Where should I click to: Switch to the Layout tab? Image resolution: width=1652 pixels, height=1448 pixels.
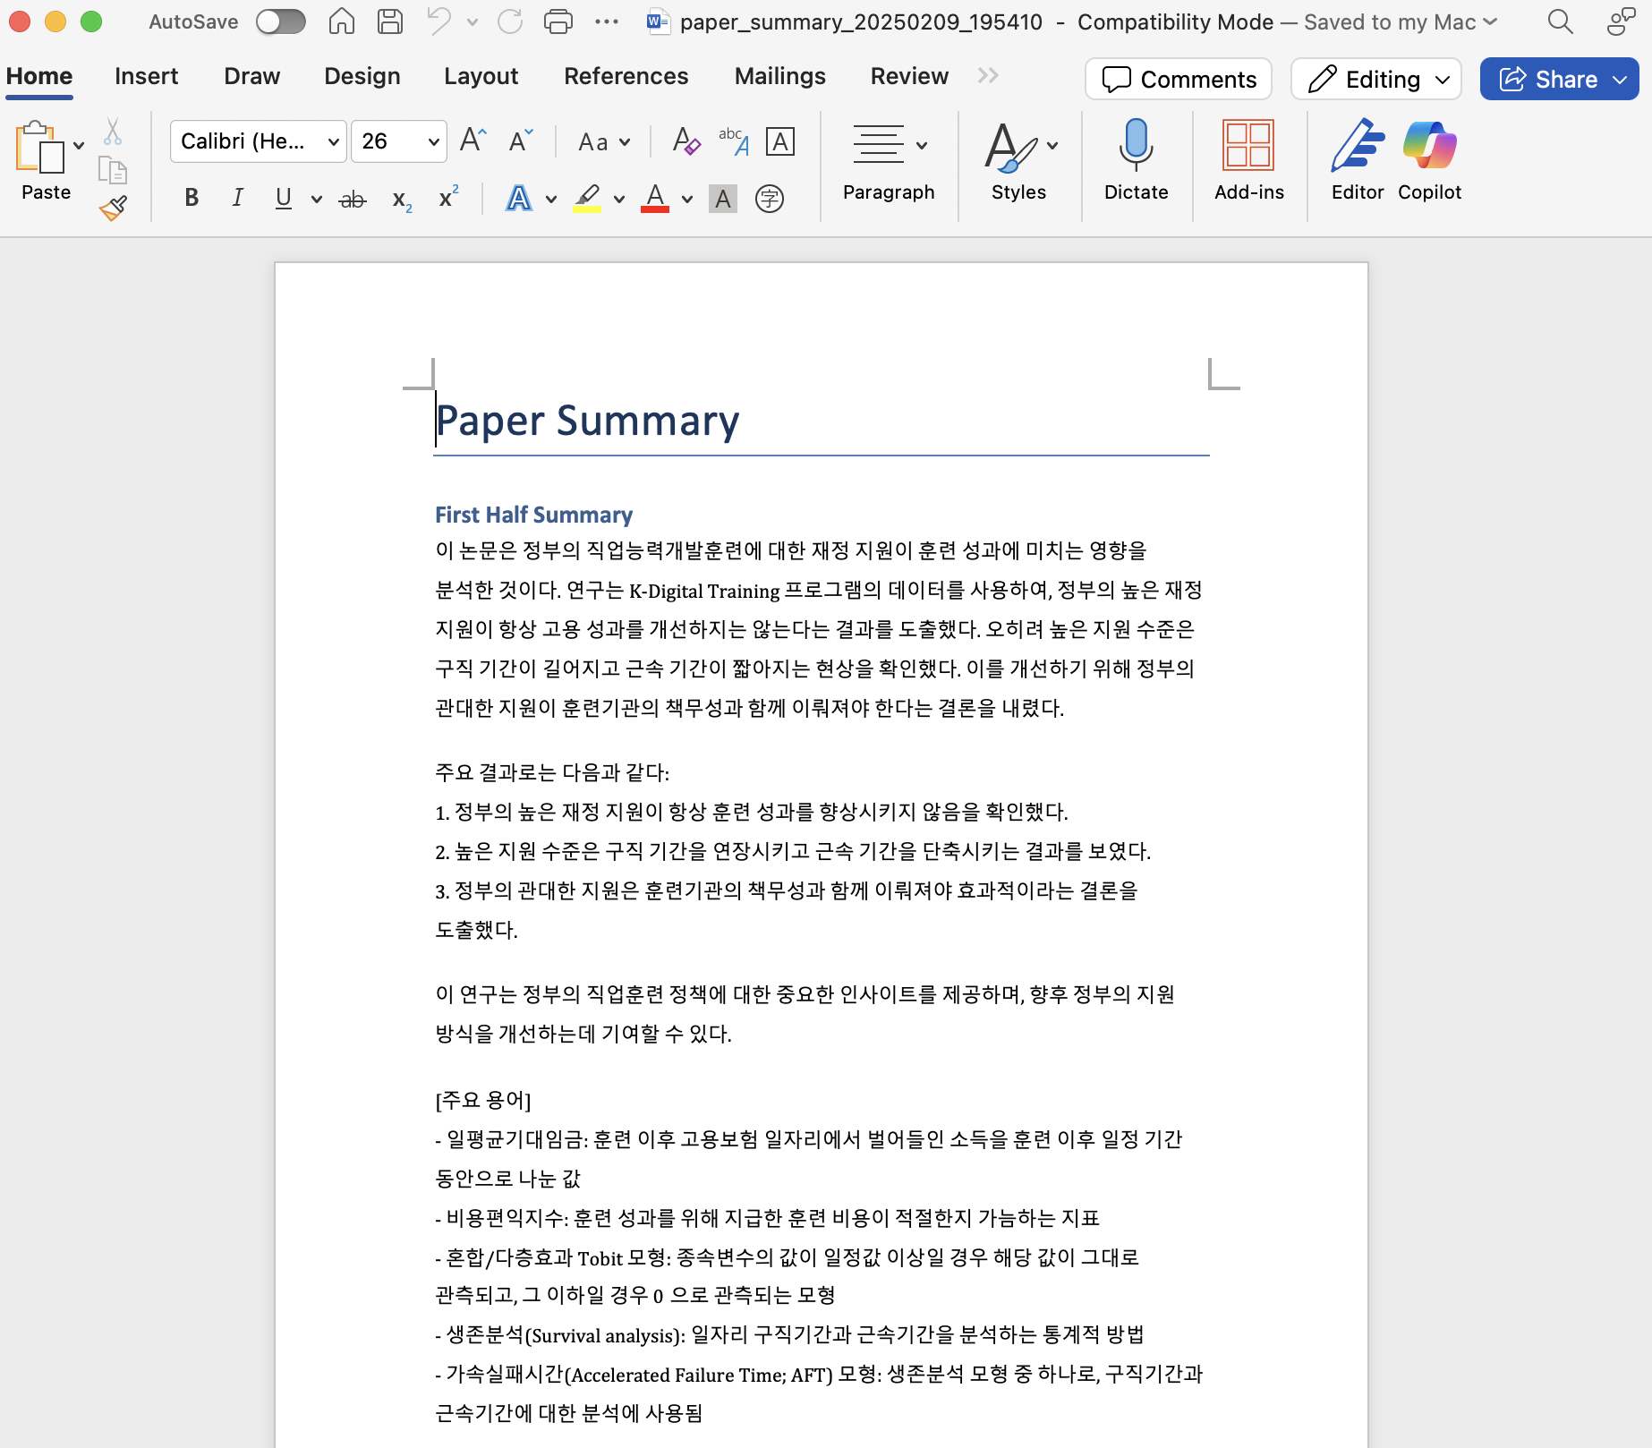point(481,77)
